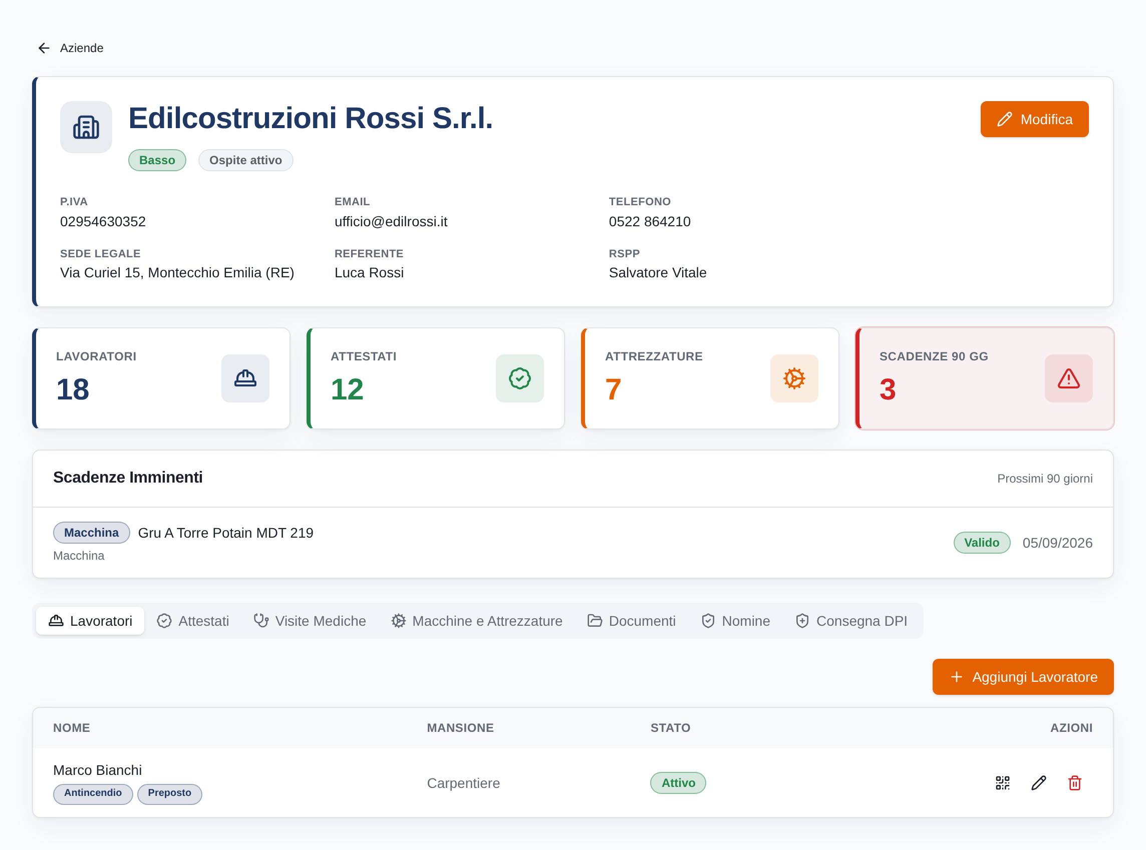Open the Visite Mediche tab
This screenshot has width=1146, height=850.
pyautogui.click(x=310, y=621)
